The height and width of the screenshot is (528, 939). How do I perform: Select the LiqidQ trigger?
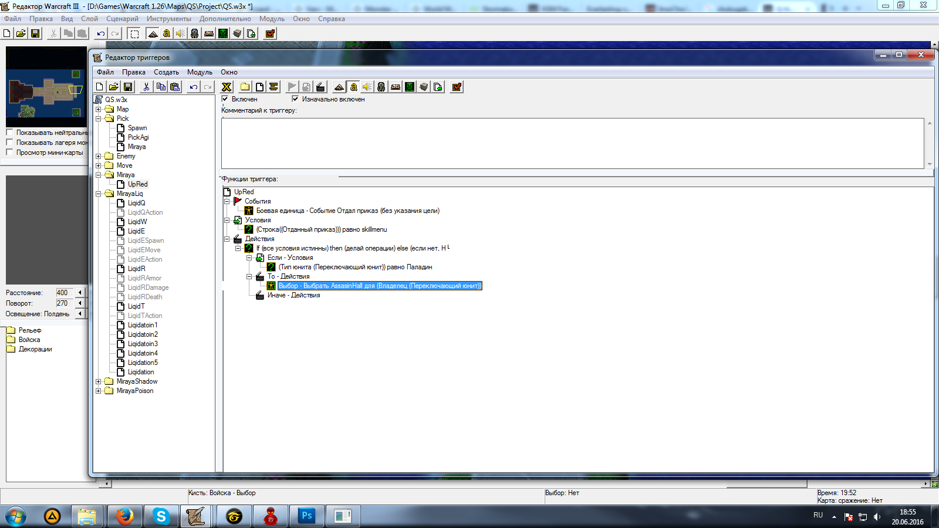click(x=137, y=203)
